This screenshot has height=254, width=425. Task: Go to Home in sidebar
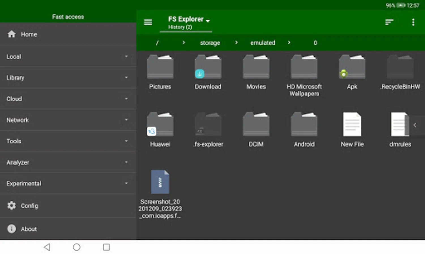(28, 34)
